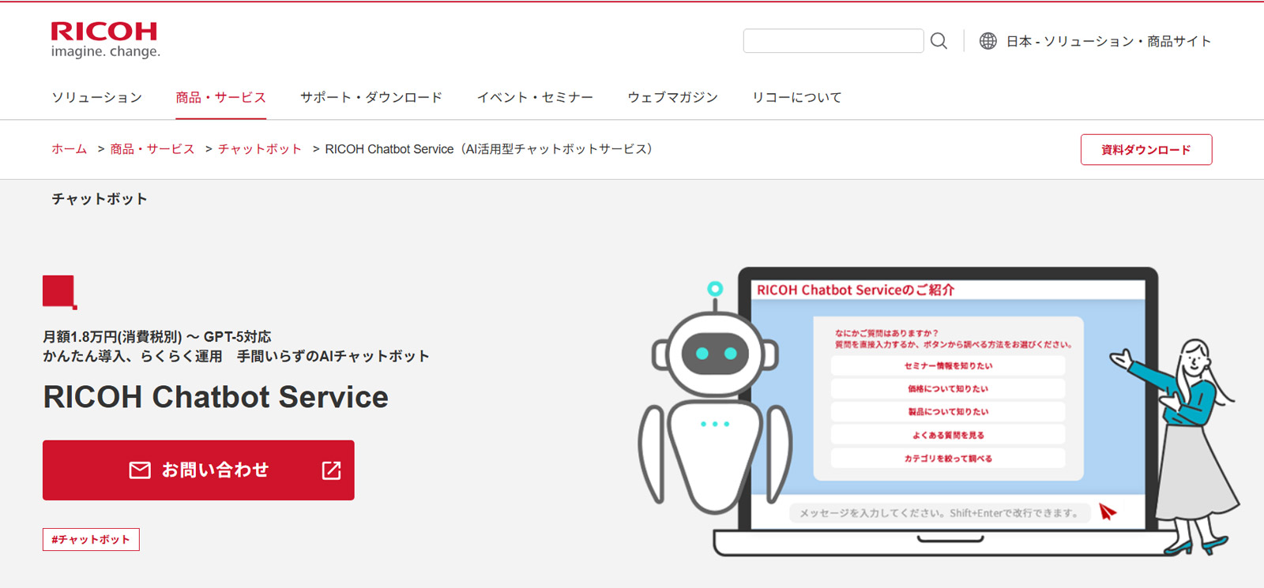Click the チャットボット section title
Screen dimensions: 1264x588
tap(100, 199)
